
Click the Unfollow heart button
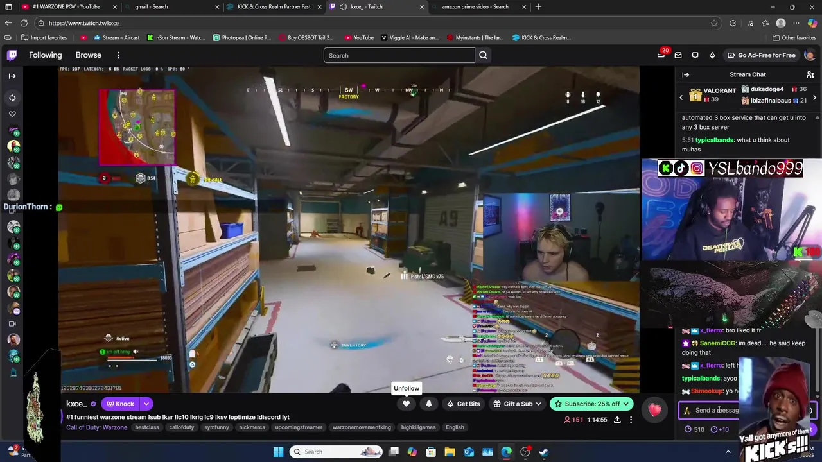pos(406,404)
